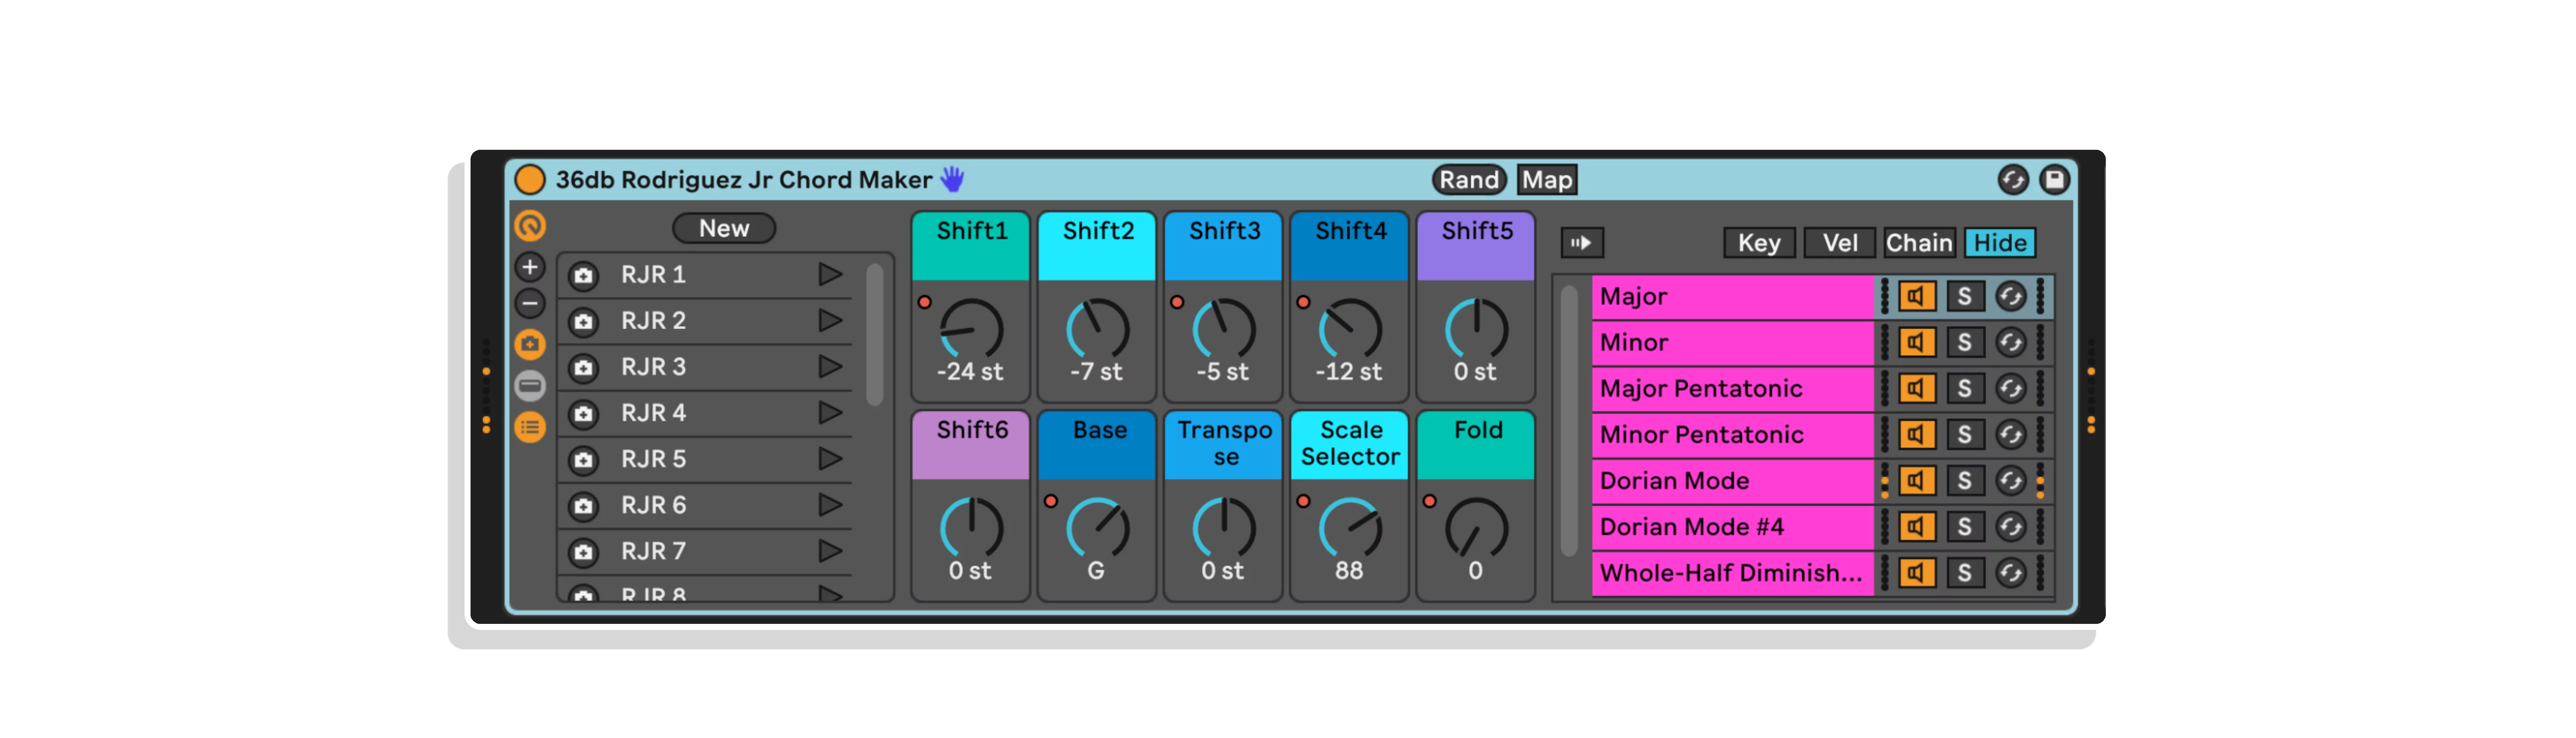2576x738 pixels.
Task: Toggle the orange chain list icon in the sidebar
Action: pos(530,428)
